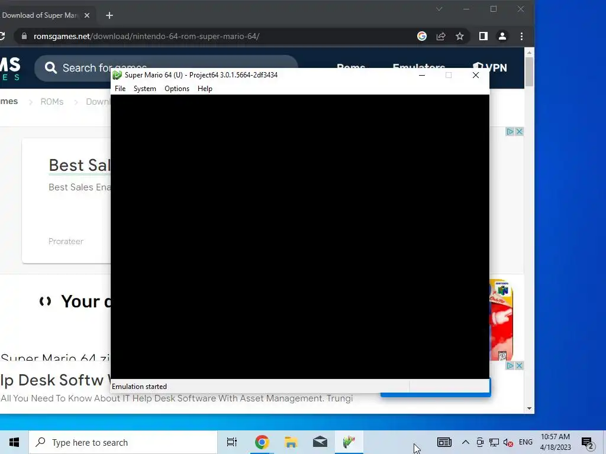
Task: Open the System menu in Project64
Action: [x=144, y=89]
